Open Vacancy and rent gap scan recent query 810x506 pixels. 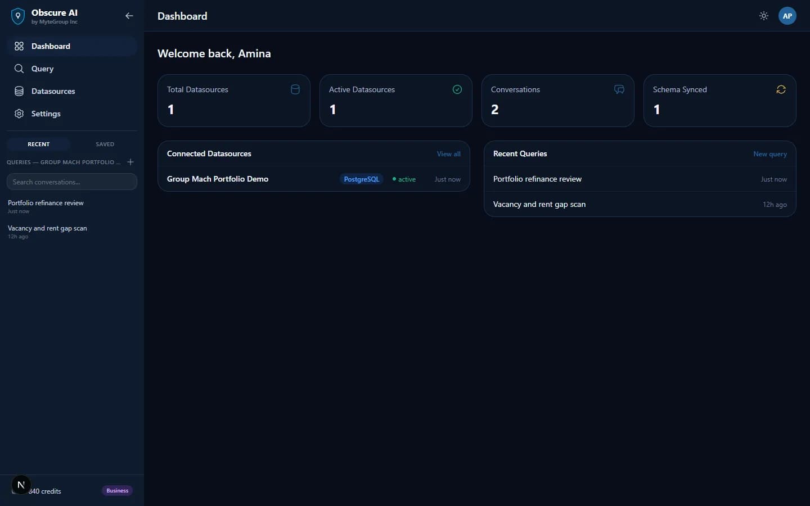(x=640, y=204)
